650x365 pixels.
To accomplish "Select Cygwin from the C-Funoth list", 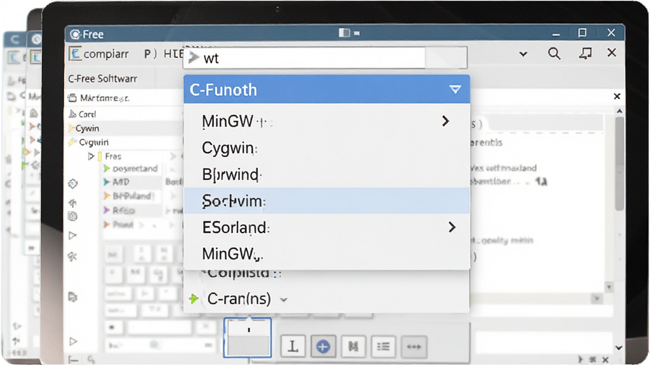I will click(x=327, y=148).
